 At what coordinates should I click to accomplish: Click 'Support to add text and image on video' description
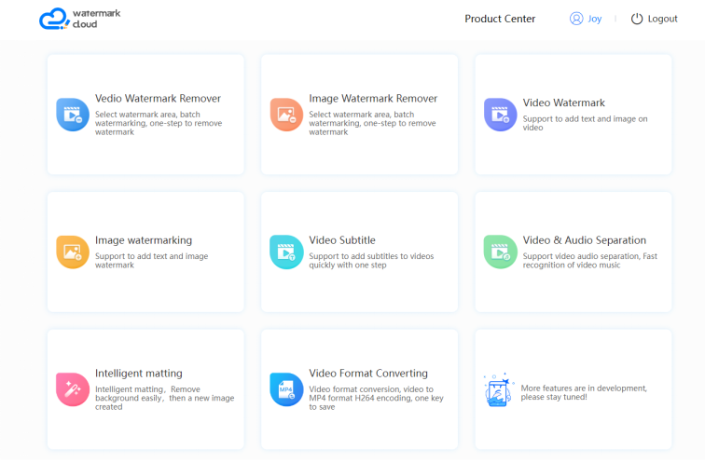click(585, 123)
